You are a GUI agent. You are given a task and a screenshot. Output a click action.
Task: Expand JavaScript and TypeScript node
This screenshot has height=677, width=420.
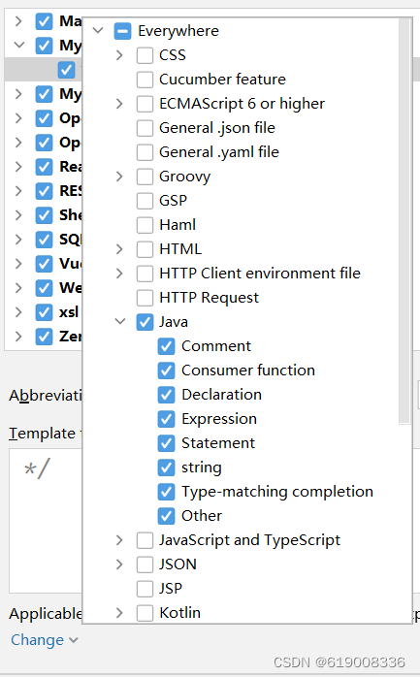[119, 540]
